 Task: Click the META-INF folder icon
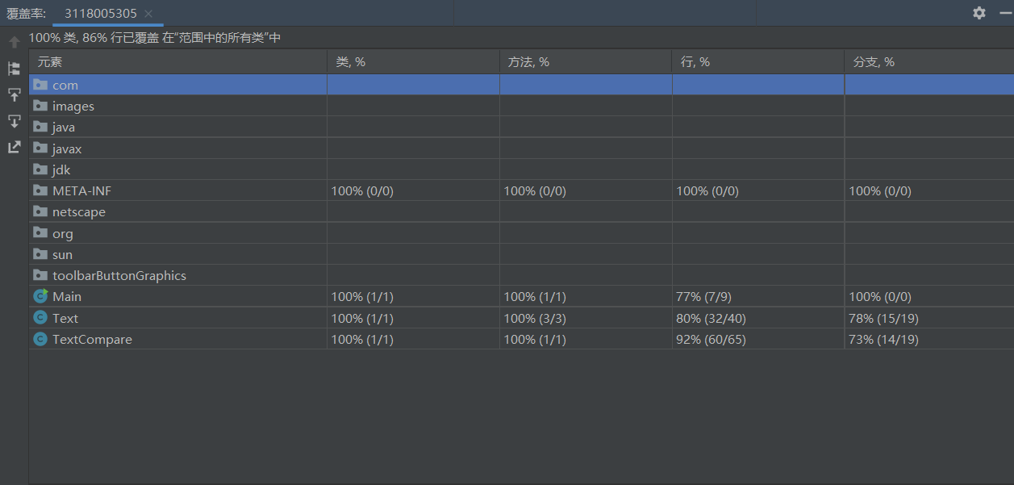pyautogui.click(x=40, y=190)
